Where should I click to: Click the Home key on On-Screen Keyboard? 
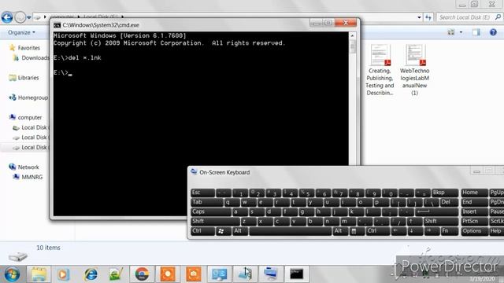474,193
